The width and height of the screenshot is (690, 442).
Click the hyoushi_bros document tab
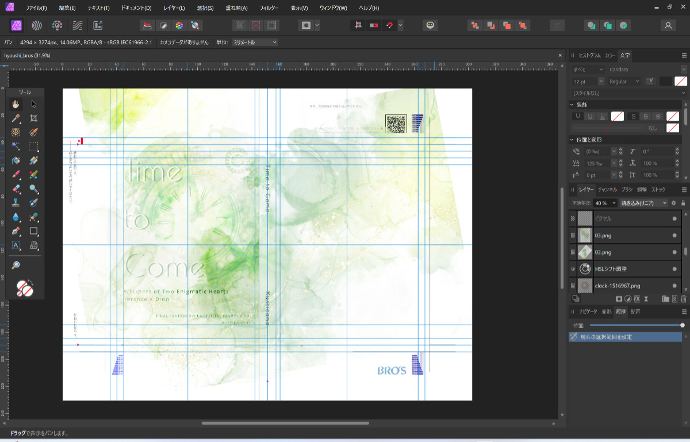28,55
